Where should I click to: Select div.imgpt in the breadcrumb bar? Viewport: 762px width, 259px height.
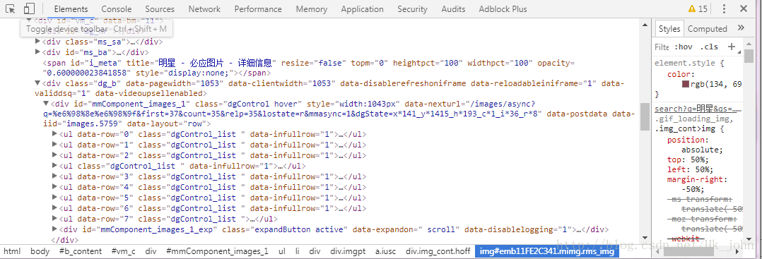pyautogui.click(x=347, y=251)
